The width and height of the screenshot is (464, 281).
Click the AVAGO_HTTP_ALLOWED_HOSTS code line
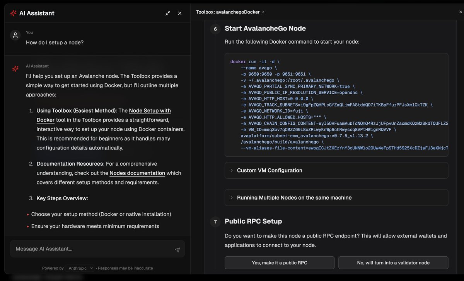pyautogui.click(x=283, y=117)
